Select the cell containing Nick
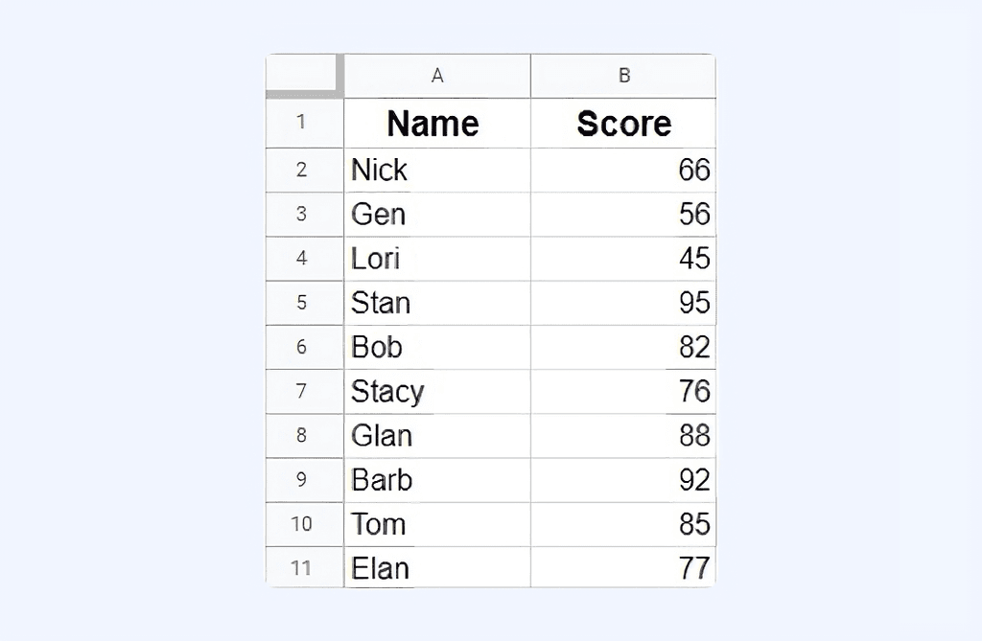 coord(437,170)
